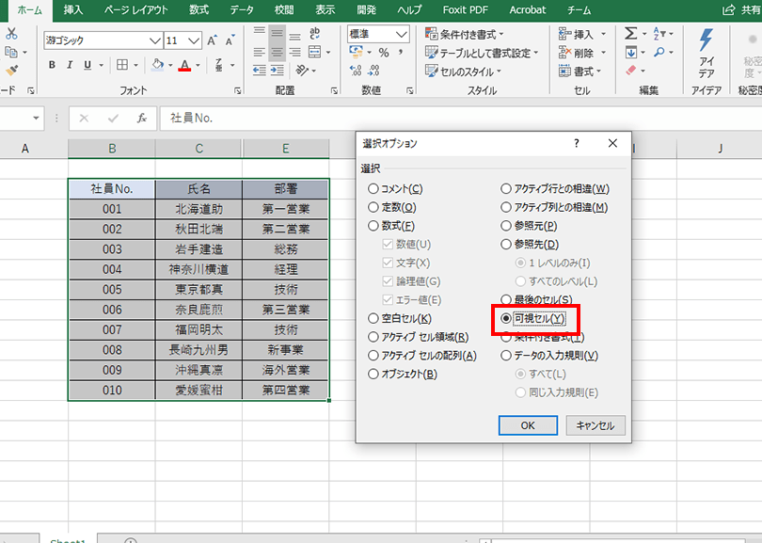Click the formula bar input field
This screenshot has height=543, width=762.
coord(461,119)
